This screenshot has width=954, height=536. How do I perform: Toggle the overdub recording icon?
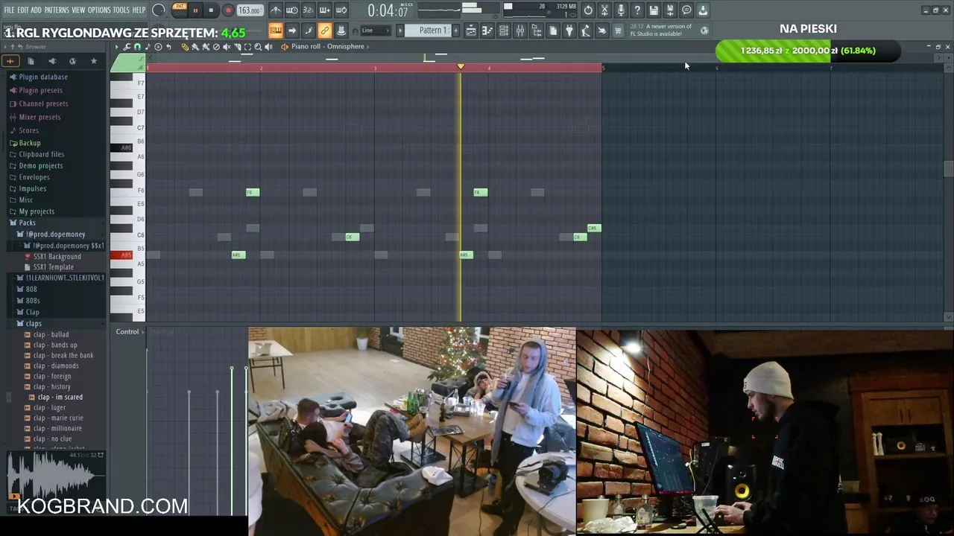[325, 10]
